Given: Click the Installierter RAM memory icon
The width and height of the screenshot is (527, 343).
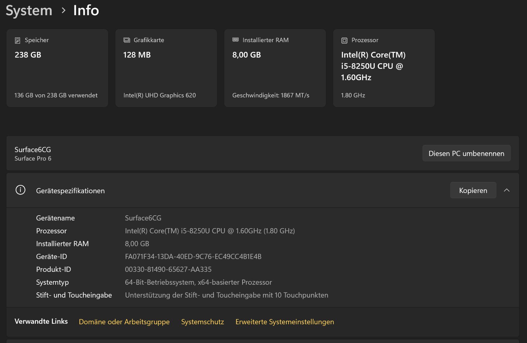Looking at the screenshot, I should (x=235, y=40).
